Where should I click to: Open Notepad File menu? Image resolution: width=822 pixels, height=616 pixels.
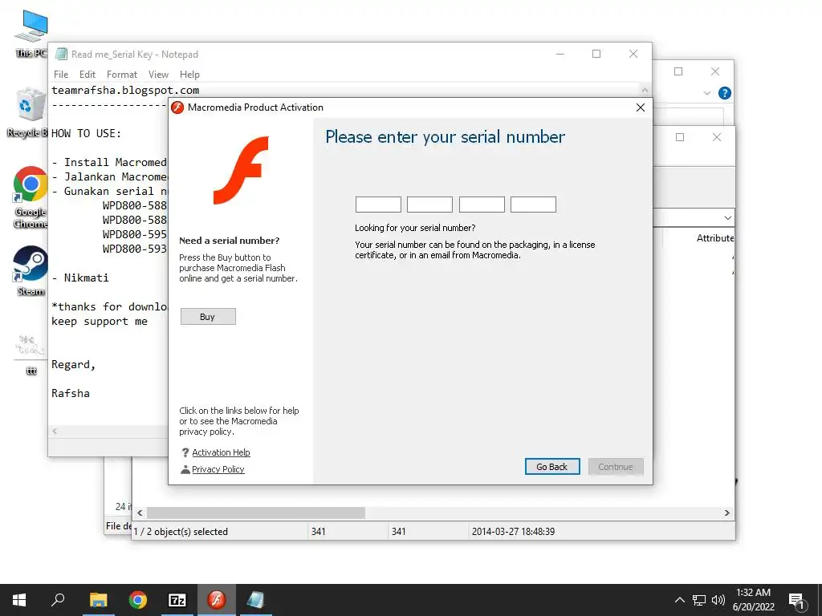click(x=61, y=75)
